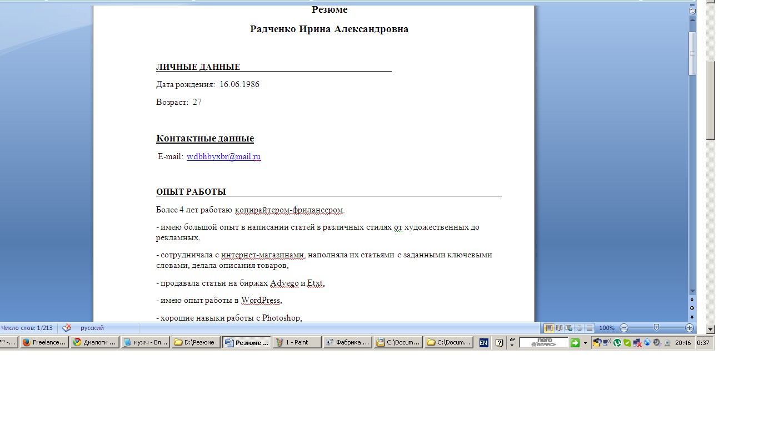Click the network disconnected tray icon
This screenshot has width=759, height=426.
pos(637,343)
